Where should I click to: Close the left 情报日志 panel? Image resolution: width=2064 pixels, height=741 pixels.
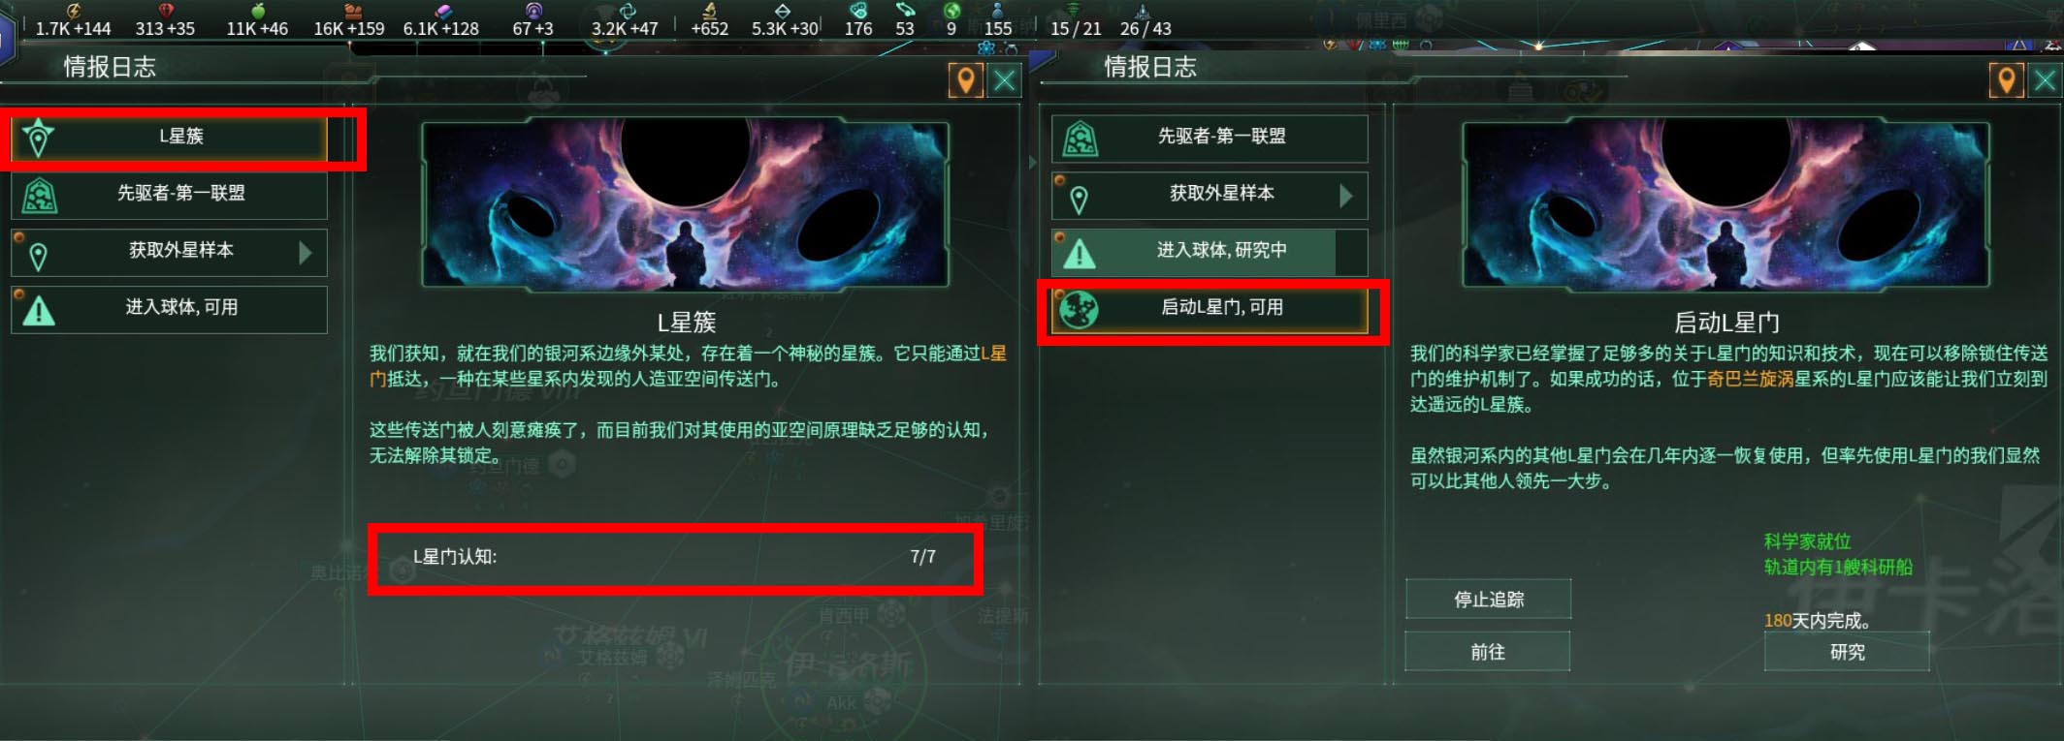(x=1005, y=80)
